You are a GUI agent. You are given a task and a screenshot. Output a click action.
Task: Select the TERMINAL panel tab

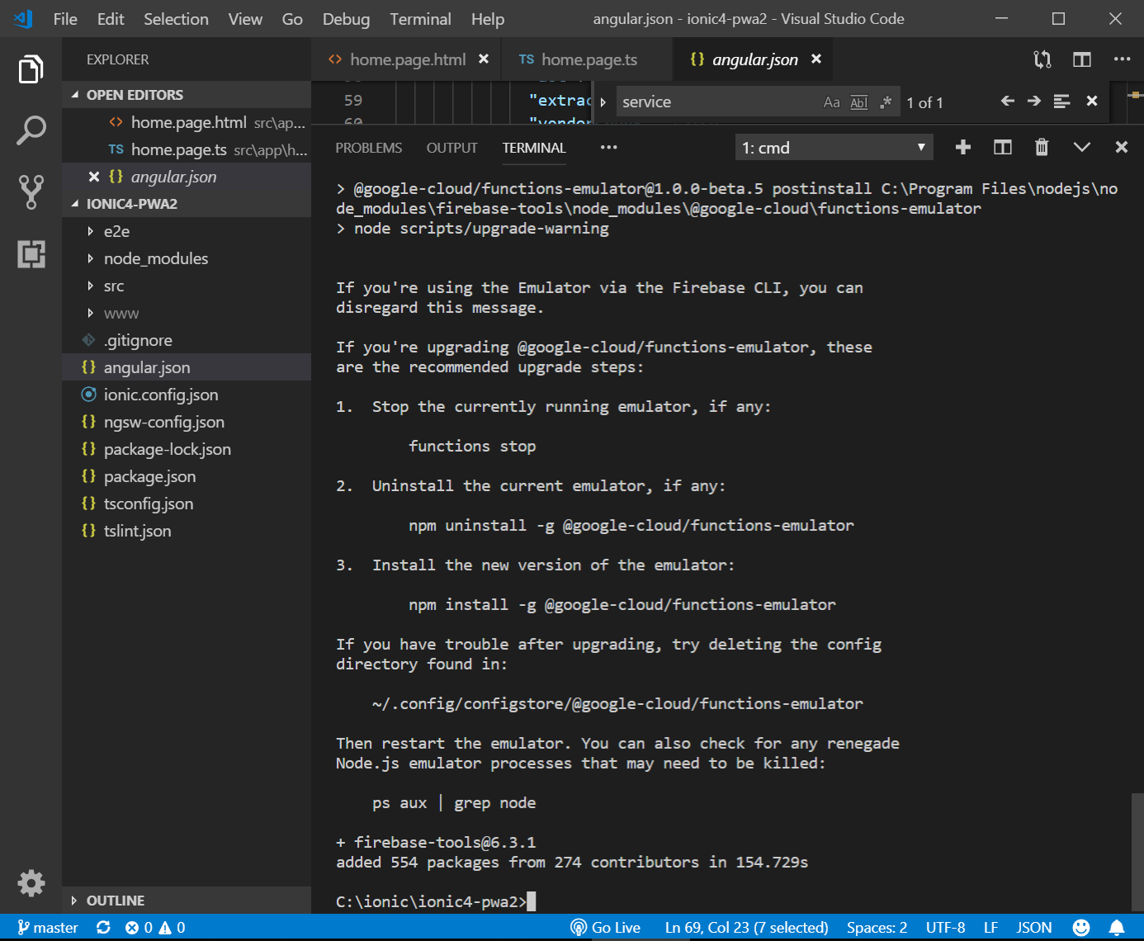[x=534, y=148]
